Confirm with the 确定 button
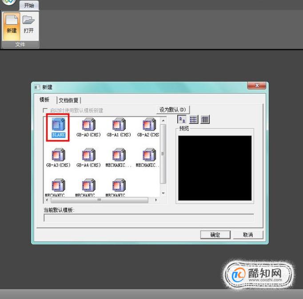 click(215, 235)
